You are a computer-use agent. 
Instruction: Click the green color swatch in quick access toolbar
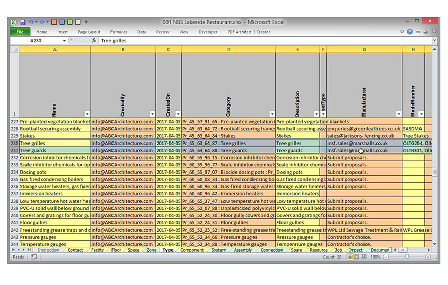coord(70,22)
